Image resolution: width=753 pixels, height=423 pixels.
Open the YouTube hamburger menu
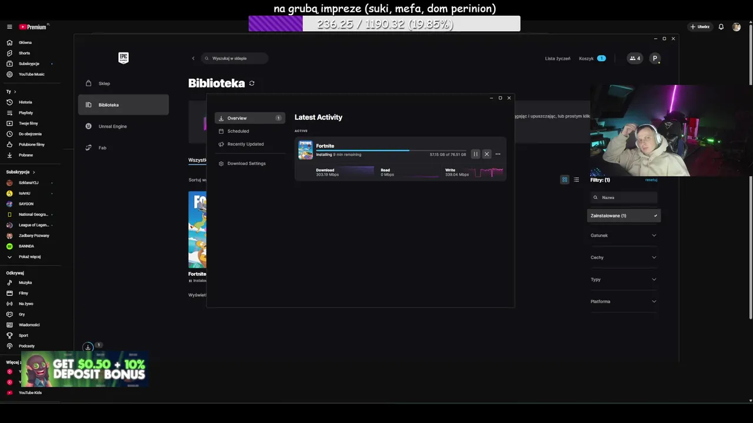(9, 27)
